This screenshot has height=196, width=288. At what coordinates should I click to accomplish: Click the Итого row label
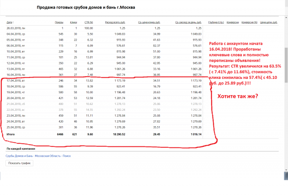point(10,134)
